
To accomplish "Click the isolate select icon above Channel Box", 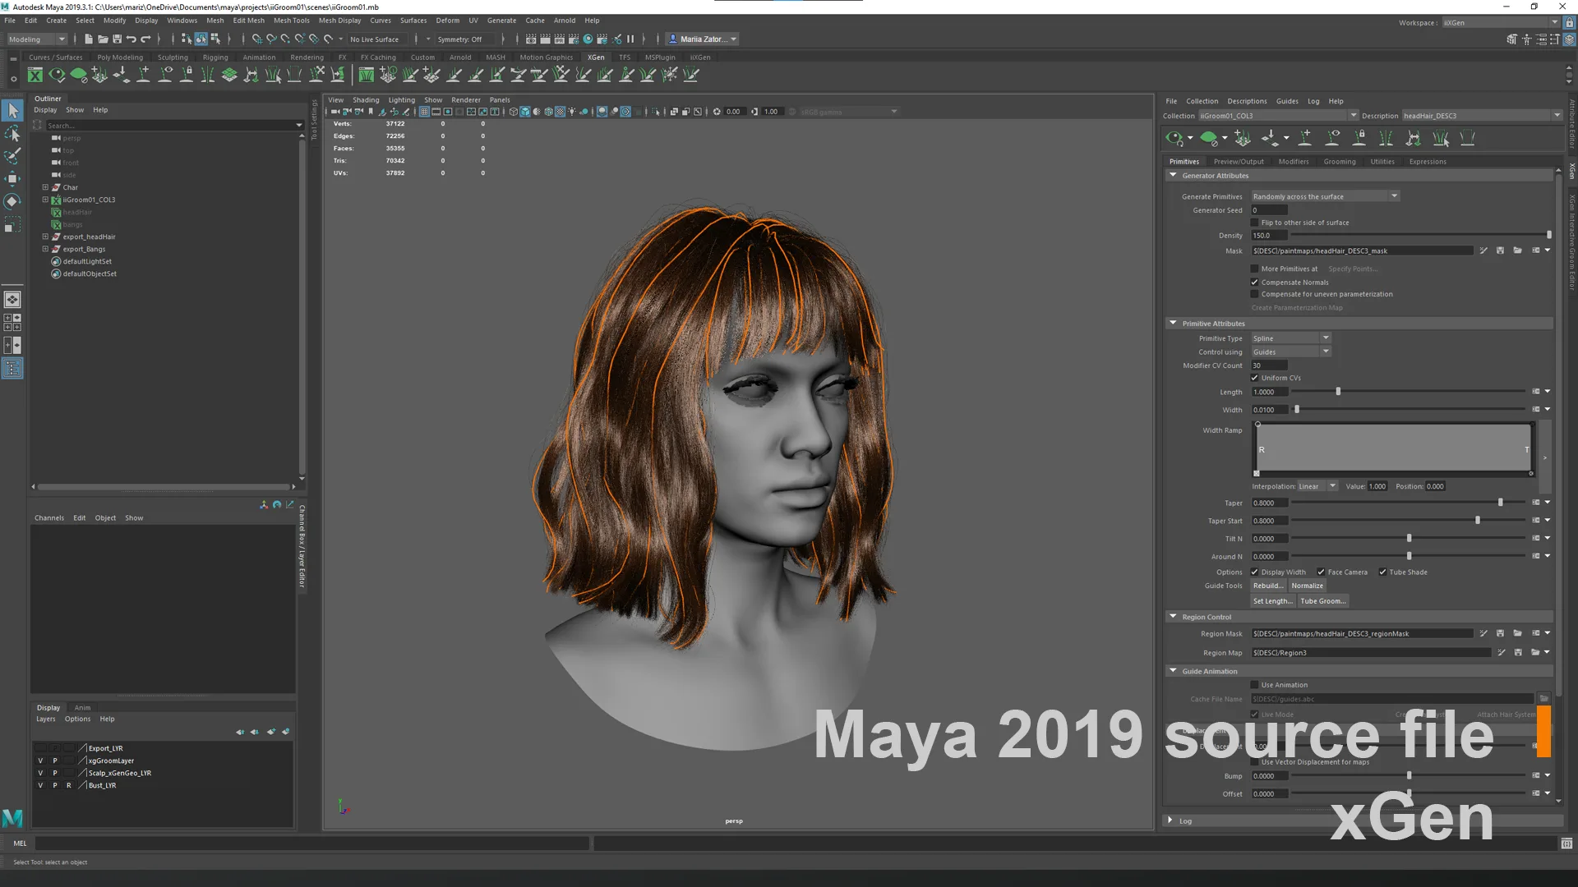I will pos(277,504).
